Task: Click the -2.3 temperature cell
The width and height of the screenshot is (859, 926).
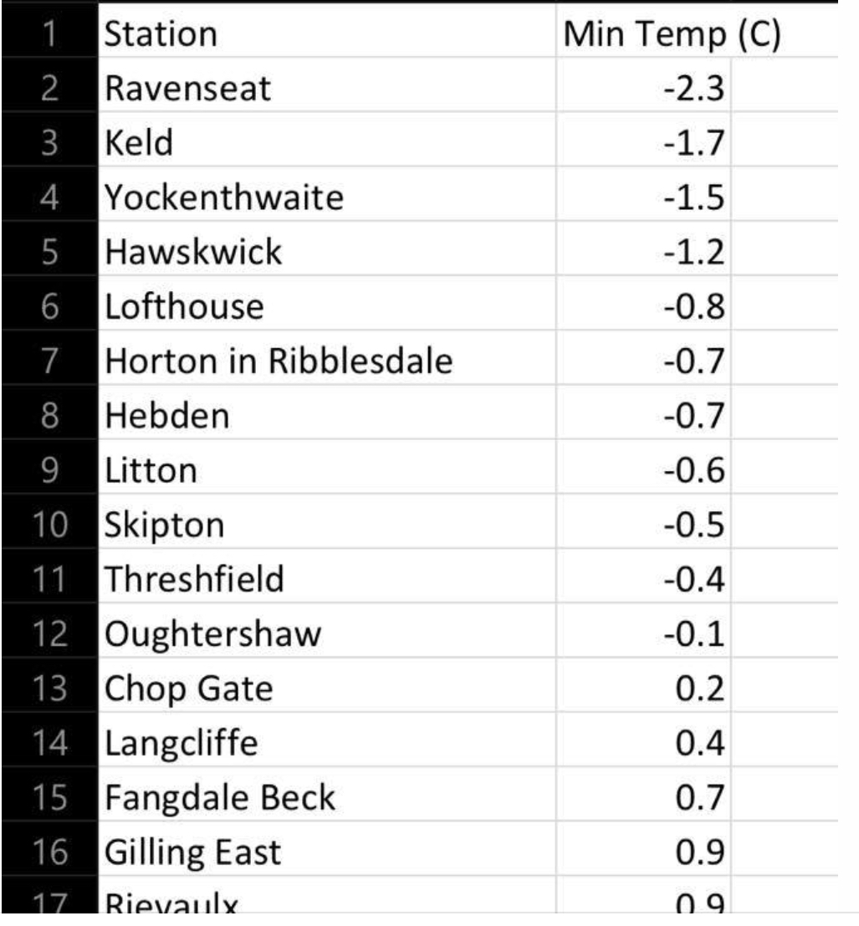Action: [644, 89]
